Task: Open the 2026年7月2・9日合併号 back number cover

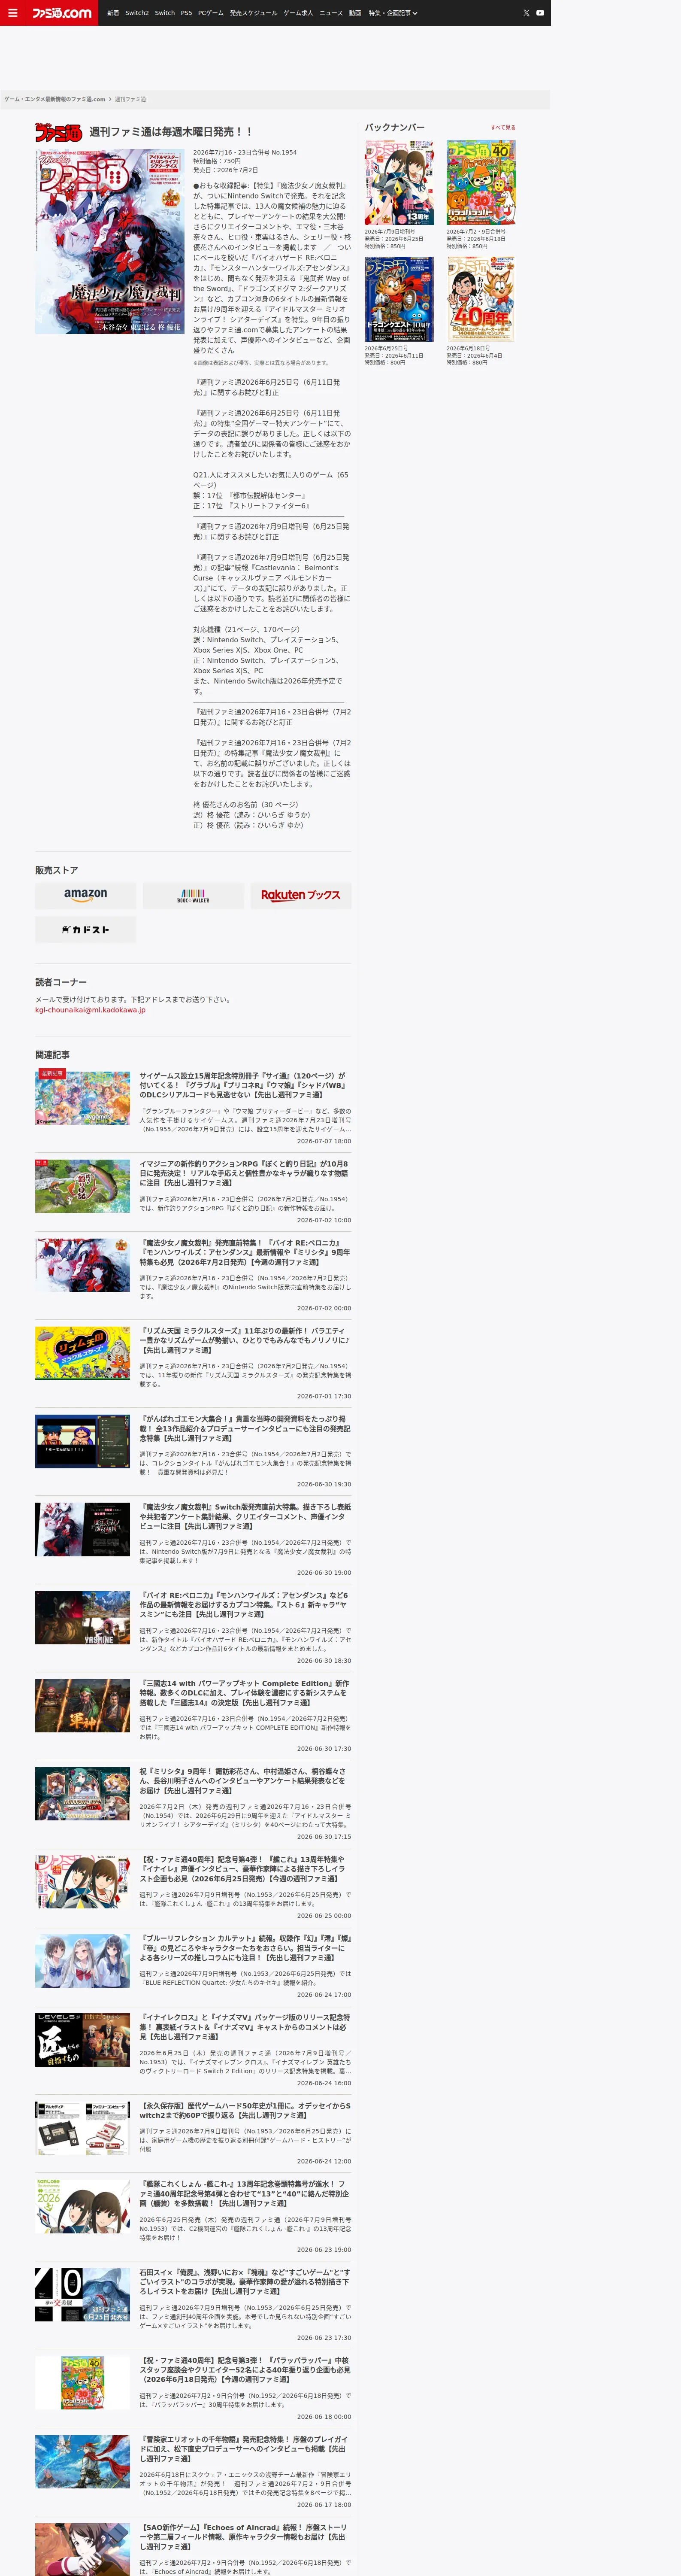Action: (x=481, y=183)
